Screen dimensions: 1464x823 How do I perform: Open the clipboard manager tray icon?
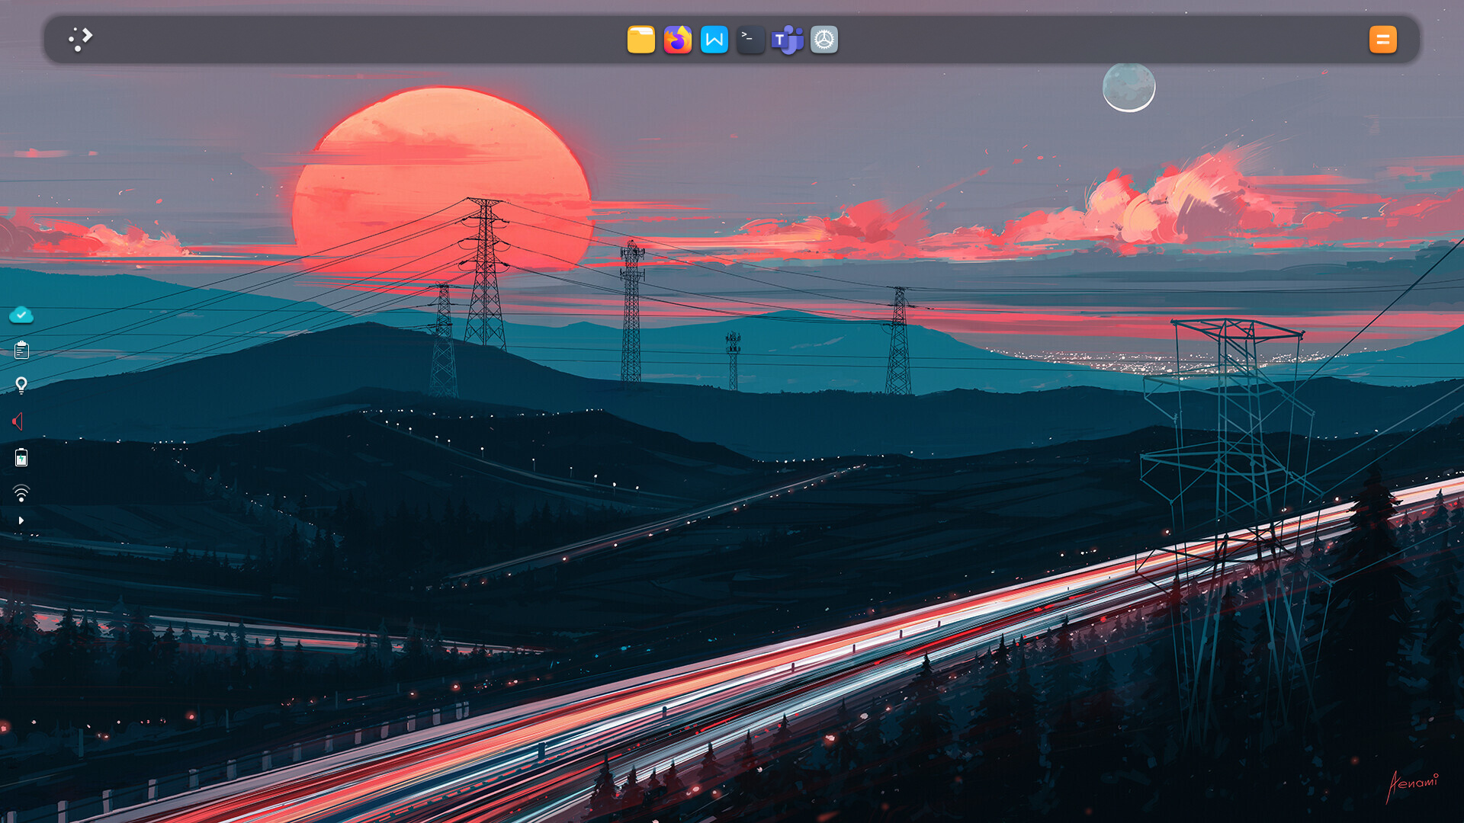point(21,350)
